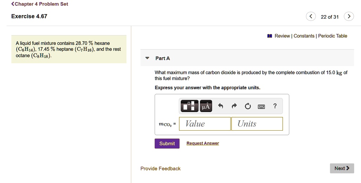Open the Review link
The height and width of the screenshot is (183, 361).
tap(282, 36)
